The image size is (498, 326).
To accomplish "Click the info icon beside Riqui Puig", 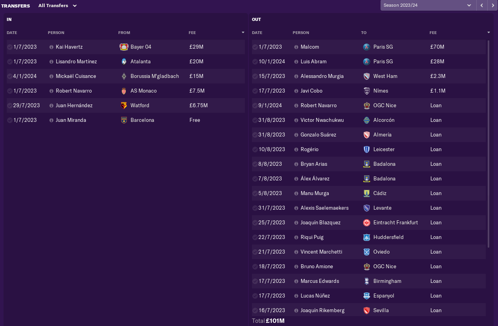I will (x=296, y=237).
